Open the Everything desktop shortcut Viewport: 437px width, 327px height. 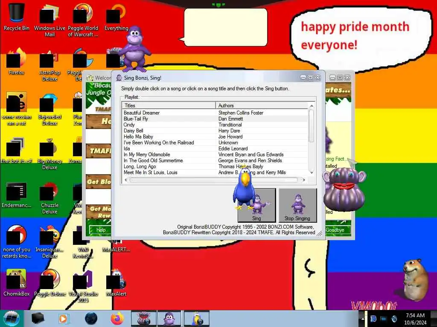116,17
